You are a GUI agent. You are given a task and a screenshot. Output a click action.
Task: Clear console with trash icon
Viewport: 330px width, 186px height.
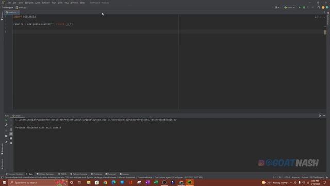click(x=11, y=143)
